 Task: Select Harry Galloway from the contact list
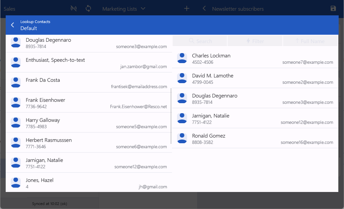click(89, 123)
